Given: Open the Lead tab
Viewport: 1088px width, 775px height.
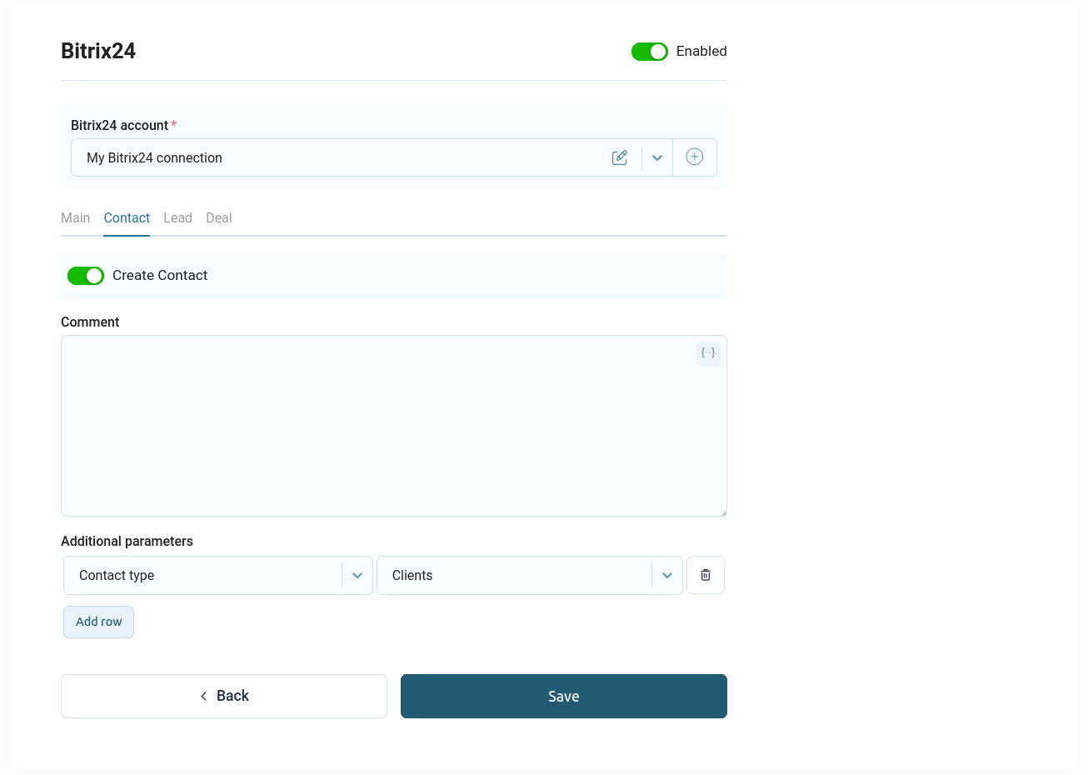Looking at the screenshot, I should coord(177,218).
